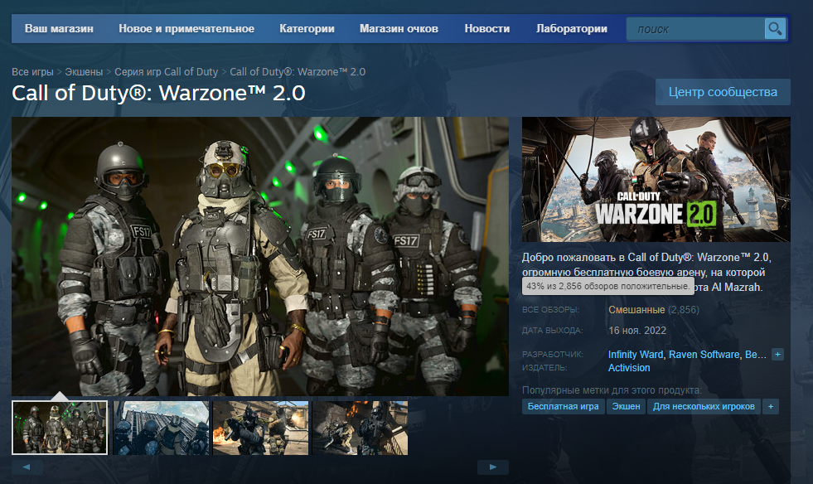Open the Ваш магазин menu
The width and height of the screenshot is (813, 484).
(59, 28)
